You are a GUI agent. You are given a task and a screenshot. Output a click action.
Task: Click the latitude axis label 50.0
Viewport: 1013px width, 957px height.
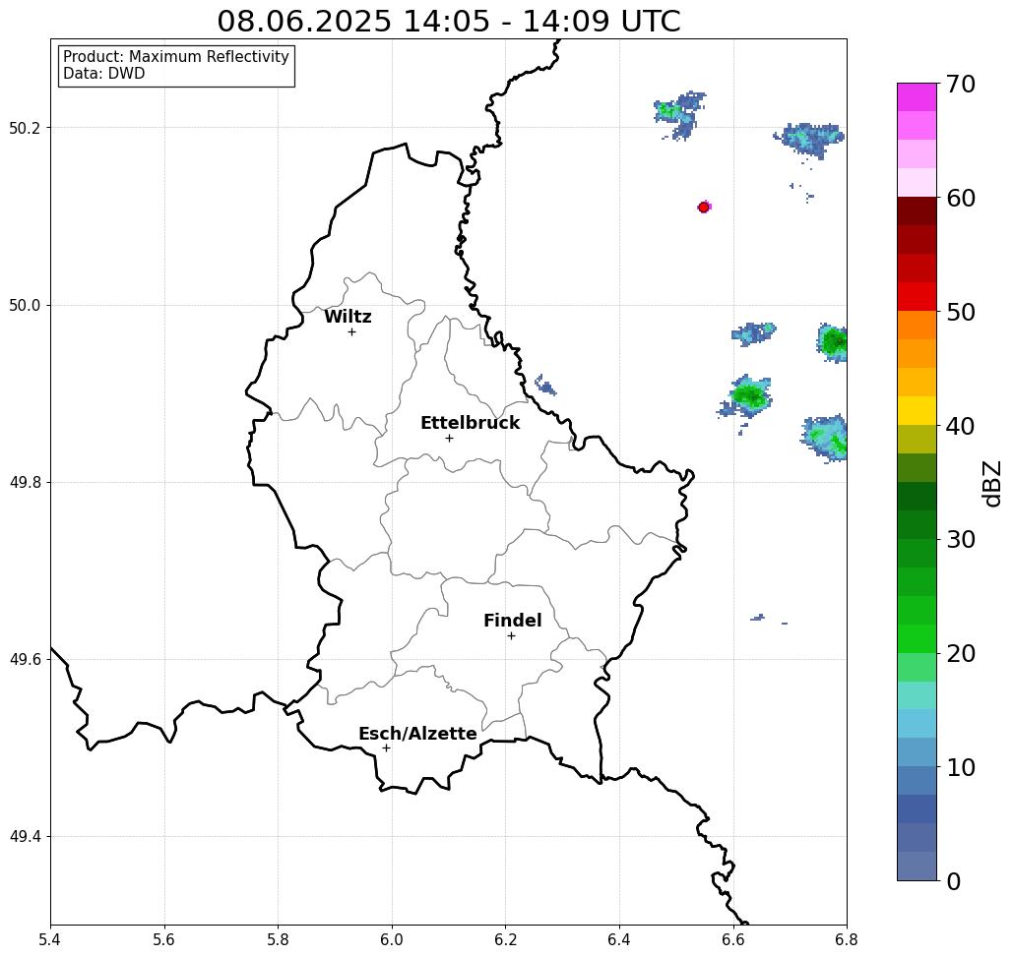click(x=25, y=305)
